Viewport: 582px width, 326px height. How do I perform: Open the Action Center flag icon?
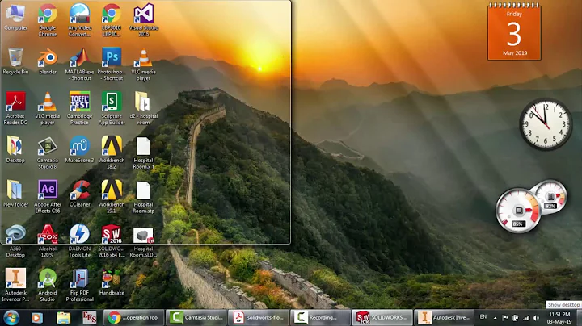pyautogui.click(x=505, y=318)
